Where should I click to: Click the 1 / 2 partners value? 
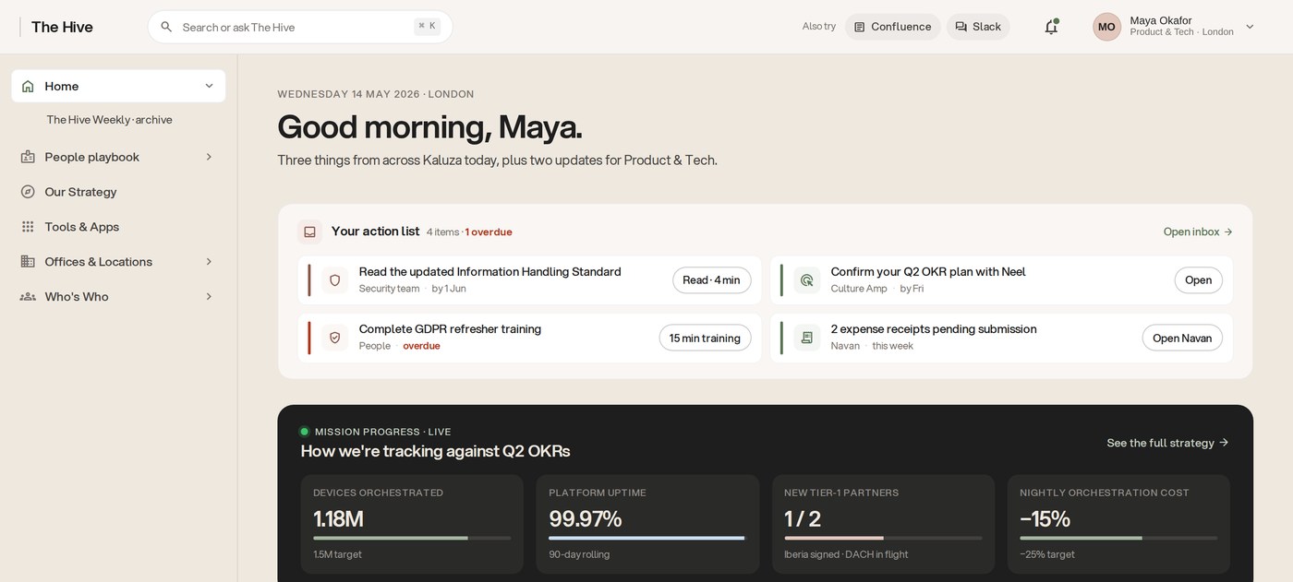point(803,518)
